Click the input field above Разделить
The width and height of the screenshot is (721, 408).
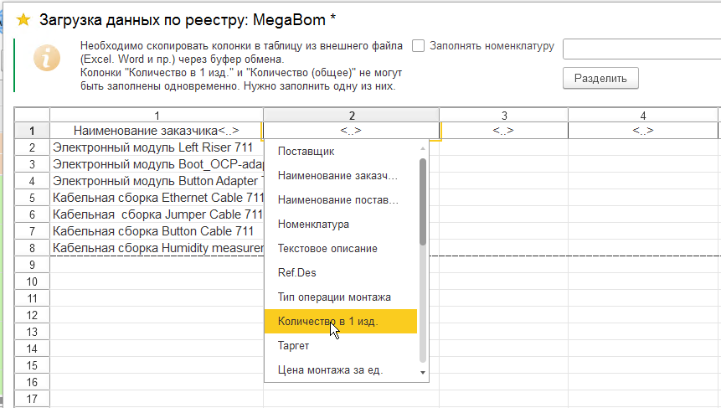(x=641, y=49)
